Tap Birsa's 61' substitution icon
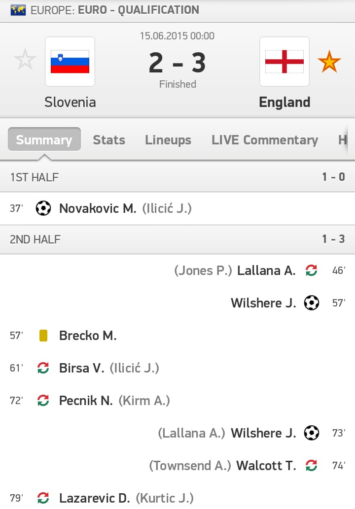This screenshot has height=509, width=355. click(43, 368)
